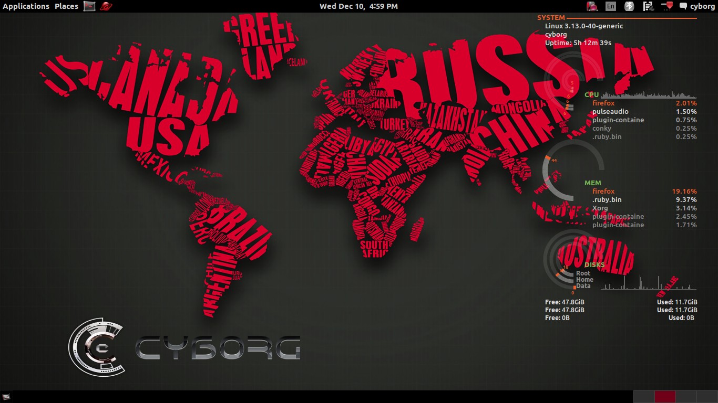Switch to the third workspace in the switcher

(x=686, y=397)
